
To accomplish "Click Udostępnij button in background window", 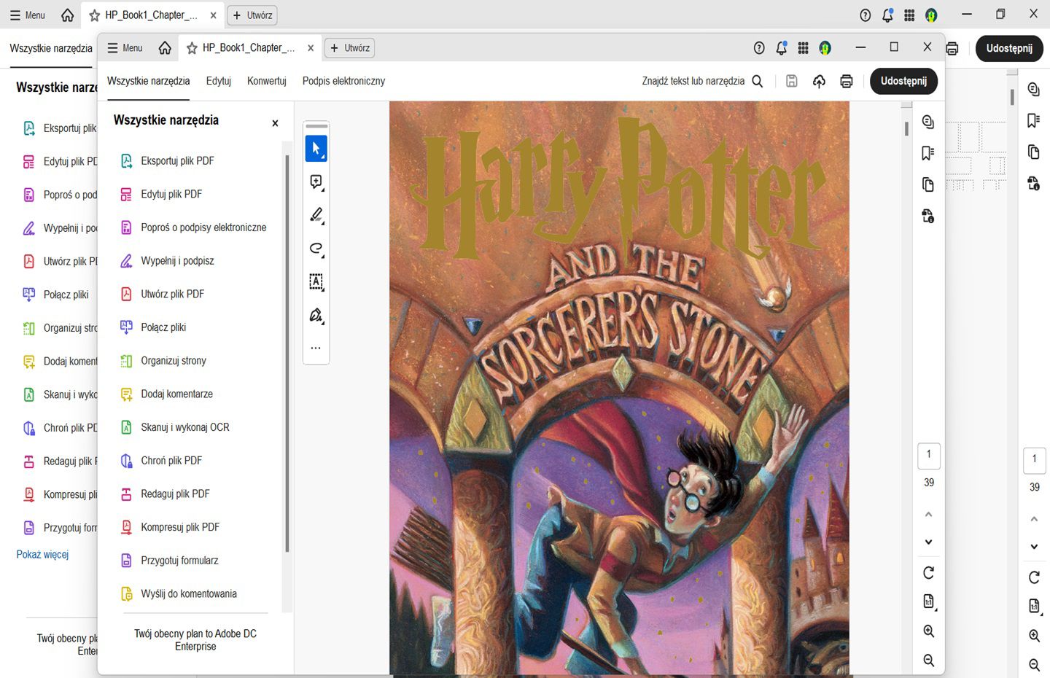I will point(1009,48).
